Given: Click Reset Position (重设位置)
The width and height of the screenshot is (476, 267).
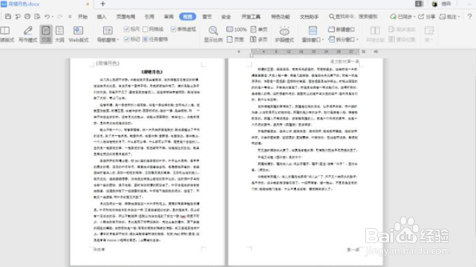Looking at the screenshot, I should (x=402, y=40).
